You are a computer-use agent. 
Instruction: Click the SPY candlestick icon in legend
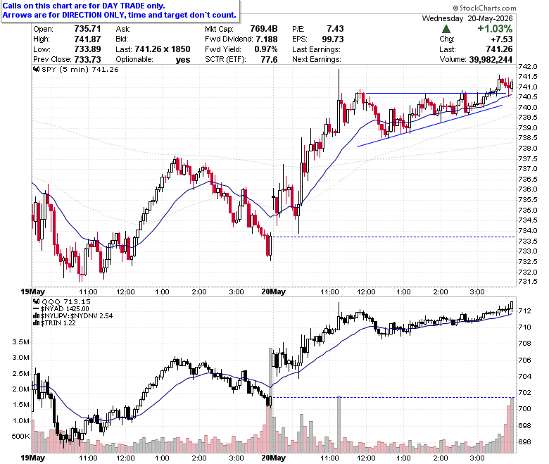[x=37, y=69]
